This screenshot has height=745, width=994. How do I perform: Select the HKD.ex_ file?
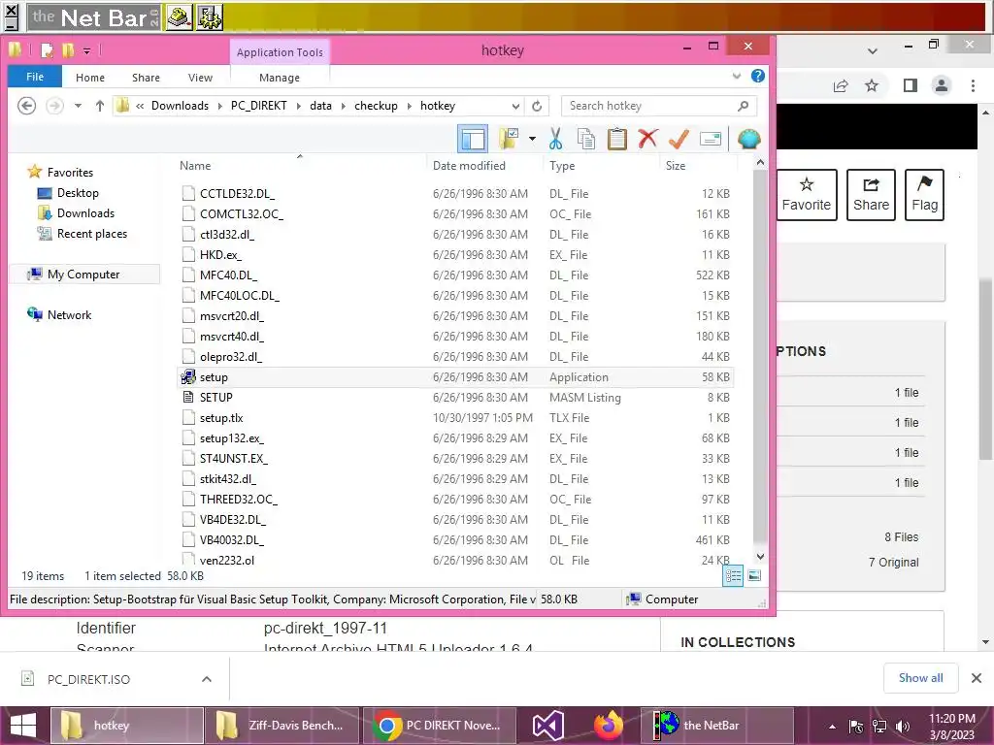[x=456, y=255]
